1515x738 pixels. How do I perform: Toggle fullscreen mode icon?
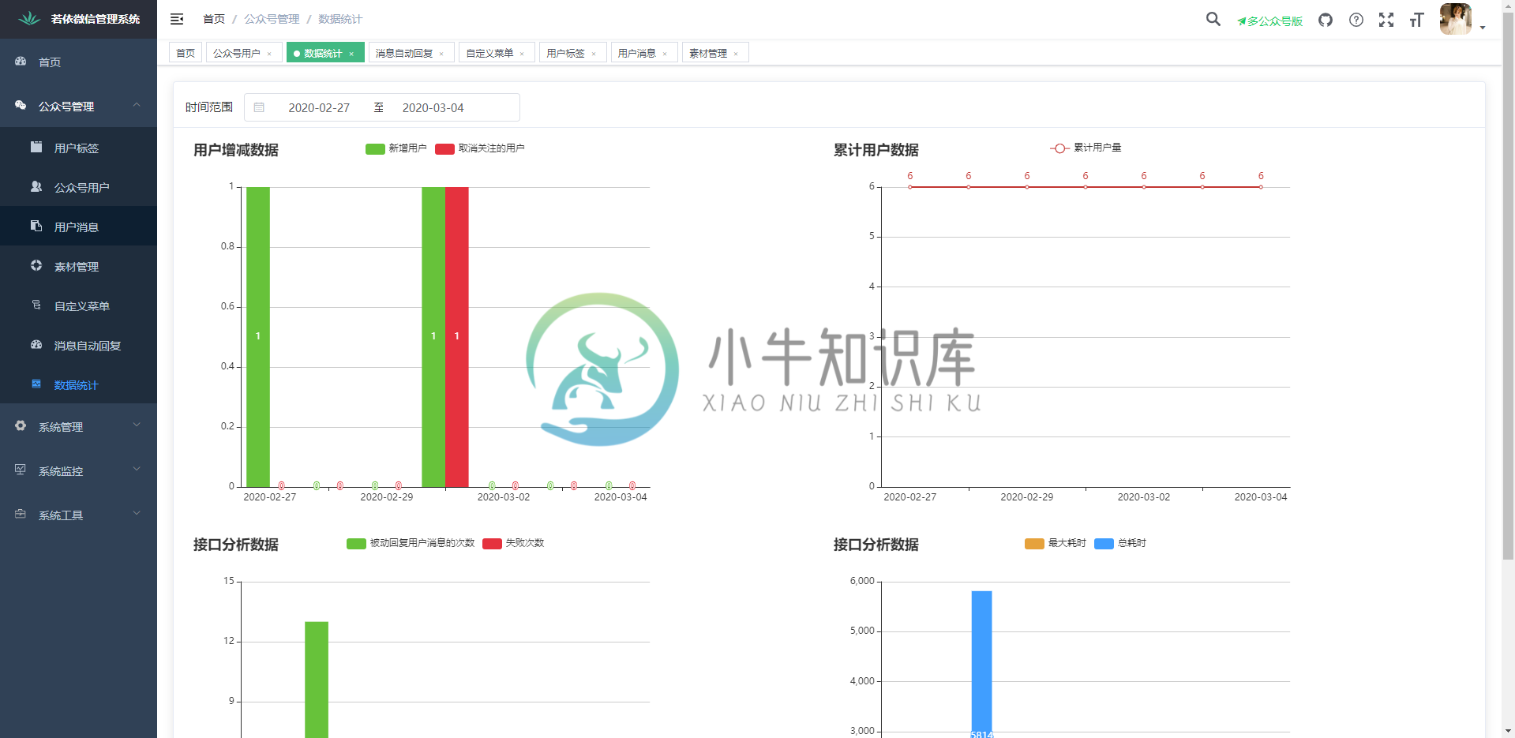pyautogui.click(x=1386, y=20)
